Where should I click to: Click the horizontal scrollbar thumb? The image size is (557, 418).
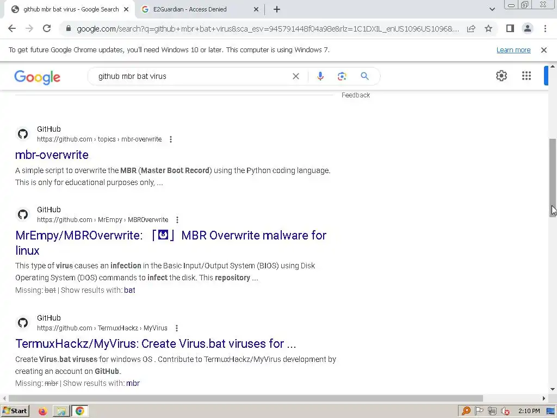pyautogui.click(x=245, y=398)
